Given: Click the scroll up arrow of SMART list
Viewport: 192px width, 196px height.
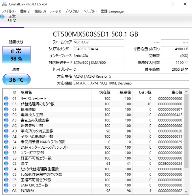Looking at the screenshot, I should click(x=186, y=92).
